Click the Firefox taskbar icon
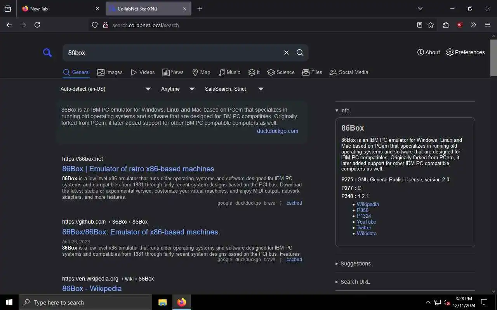The width and height of the screenshot is (497, 310). [x=182, y=302]
